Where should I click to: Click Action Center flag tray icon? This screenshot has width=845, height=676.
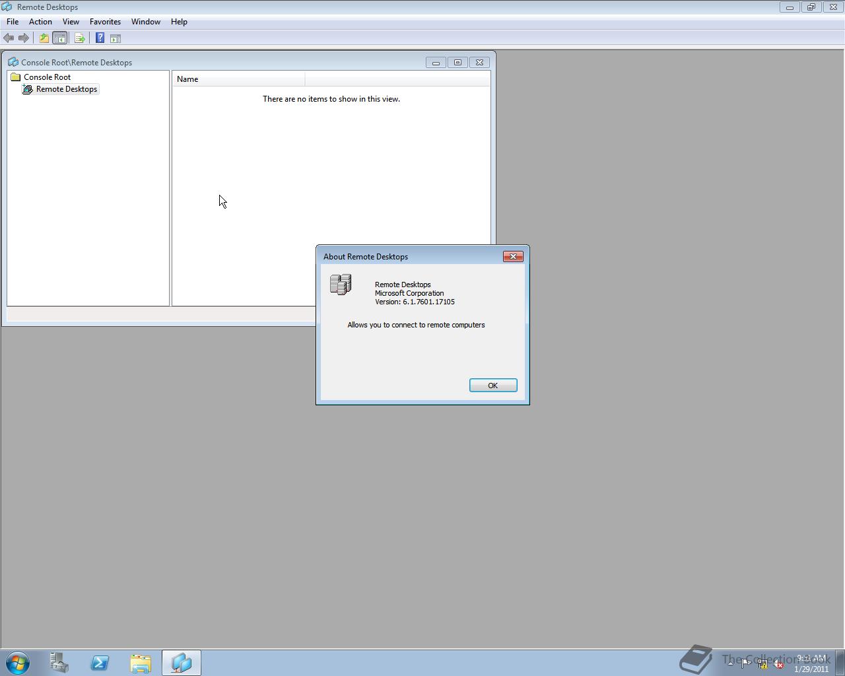[746, 663]
